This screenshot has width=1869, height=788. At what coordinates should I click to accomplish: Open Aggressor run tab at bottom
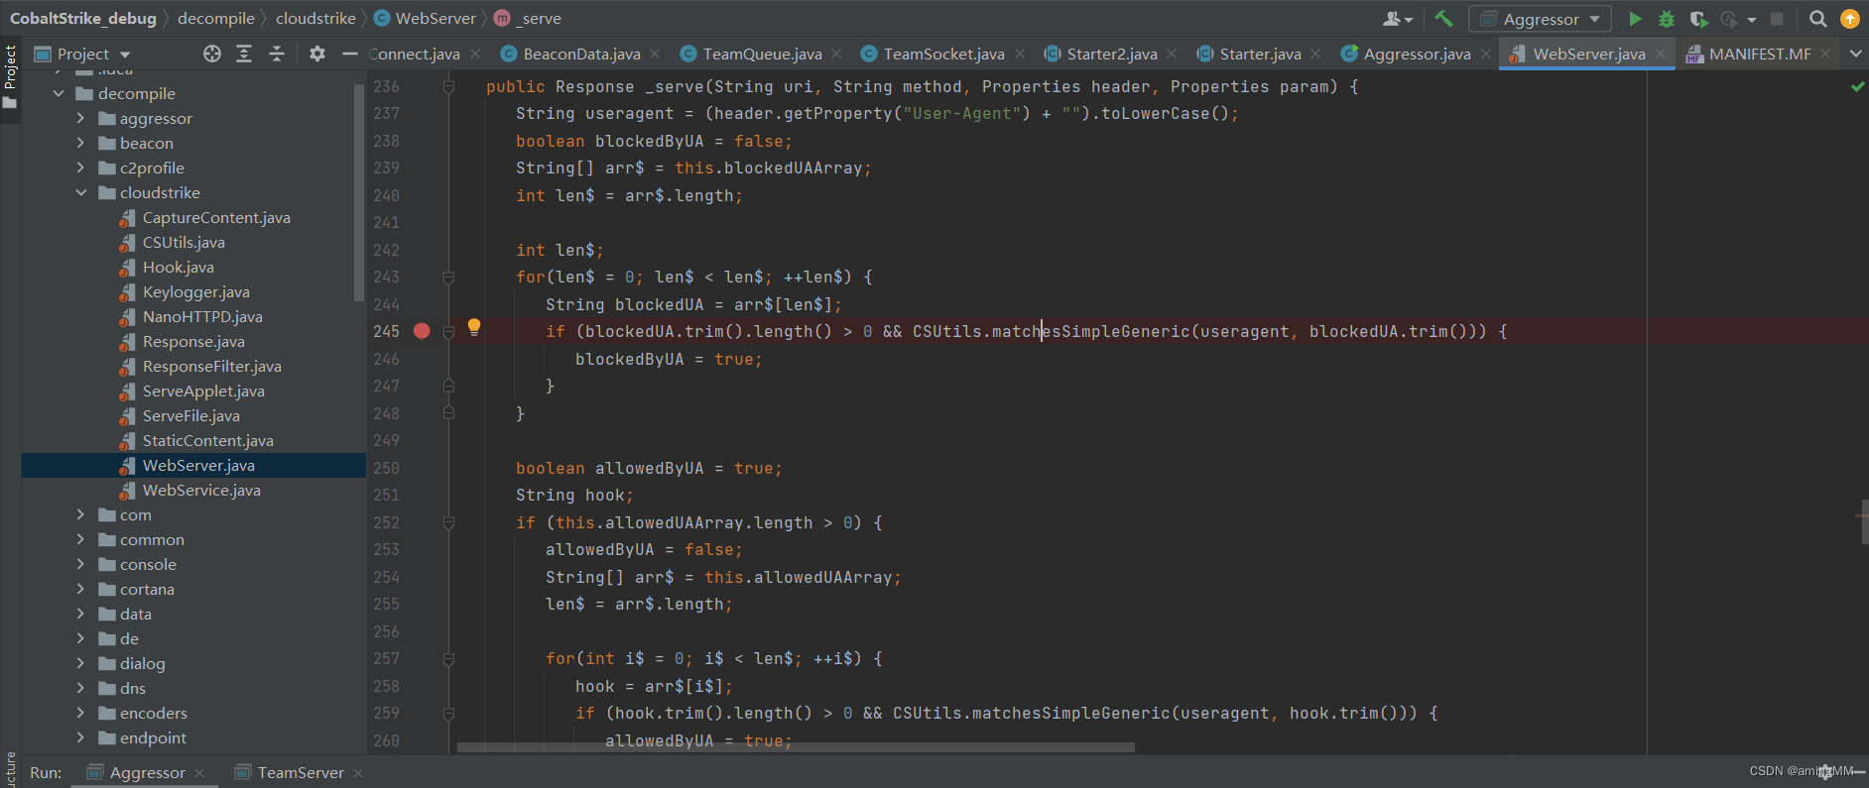click(147, 772)
